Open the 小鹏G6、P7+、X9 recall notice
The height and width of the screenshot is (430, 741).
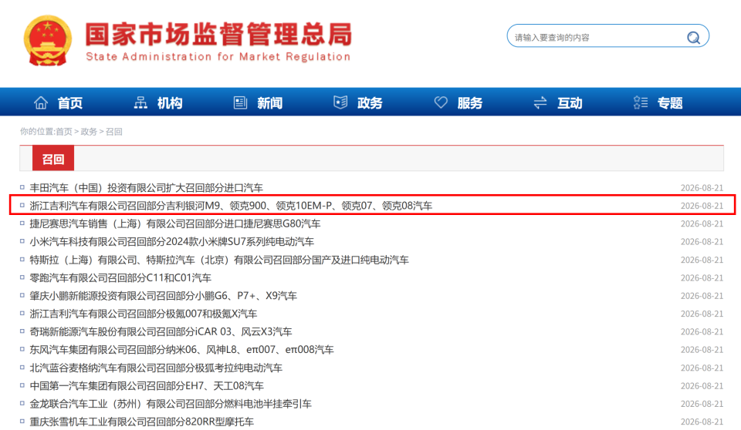coord(164,295)
